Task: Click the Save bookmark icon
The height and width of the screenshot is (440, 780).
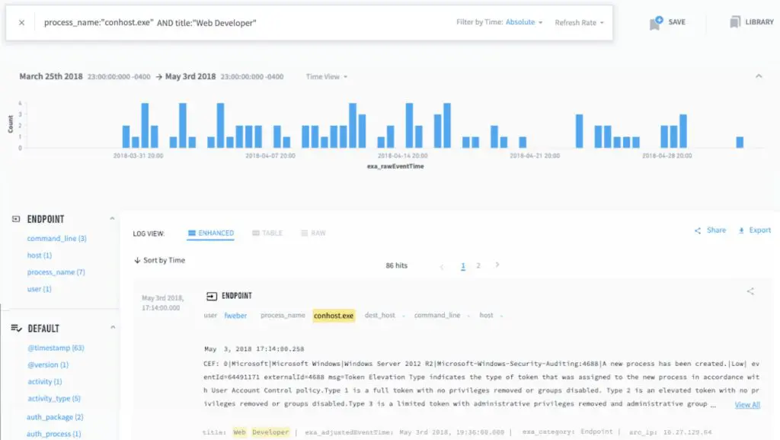Action: coord(656,23)
